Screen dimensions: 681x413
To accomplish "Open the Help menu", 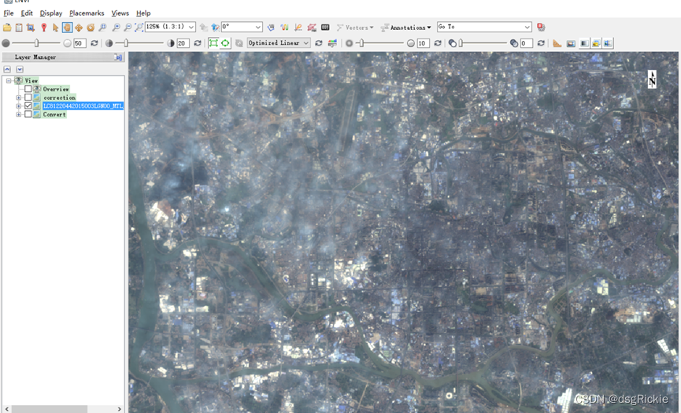I will 142,13.
